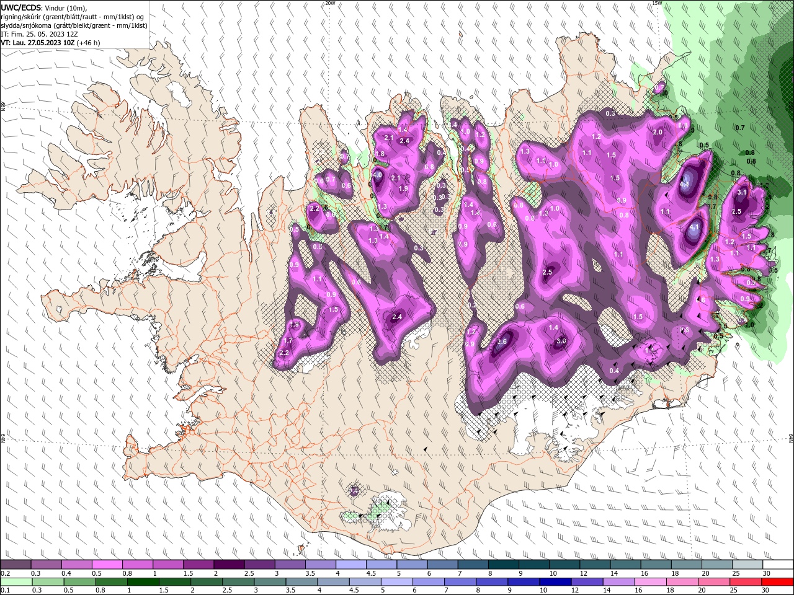
Task: Select lower legend bright red swatch above 30
Action: [778, 582]
